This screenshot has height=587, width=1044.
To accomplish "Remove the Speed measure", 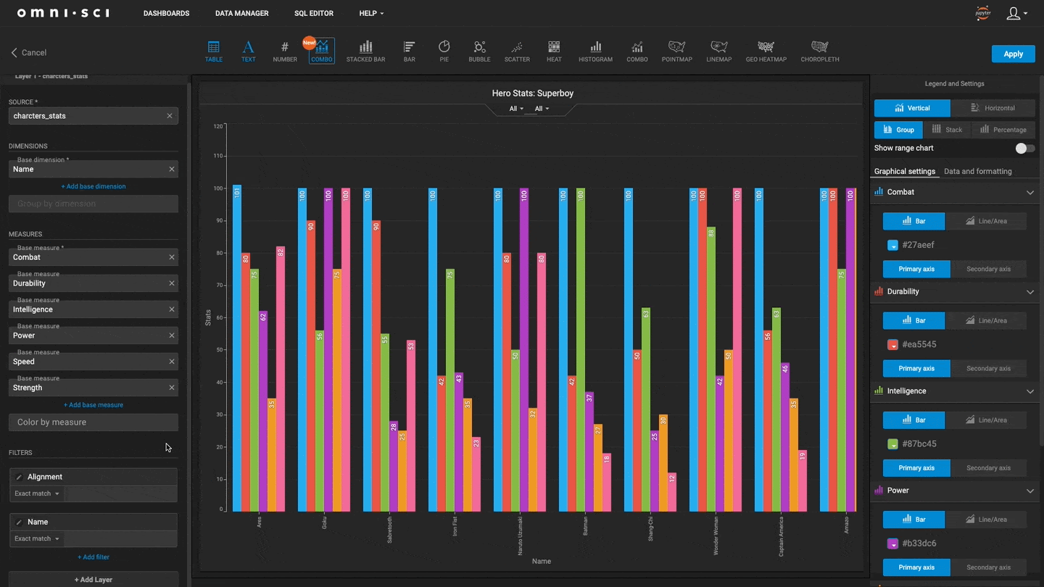I will tap(172, 362).
